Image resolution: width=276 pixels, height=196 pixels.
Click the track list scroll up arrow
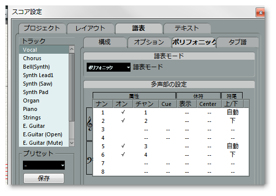click(x=72, y=49)
